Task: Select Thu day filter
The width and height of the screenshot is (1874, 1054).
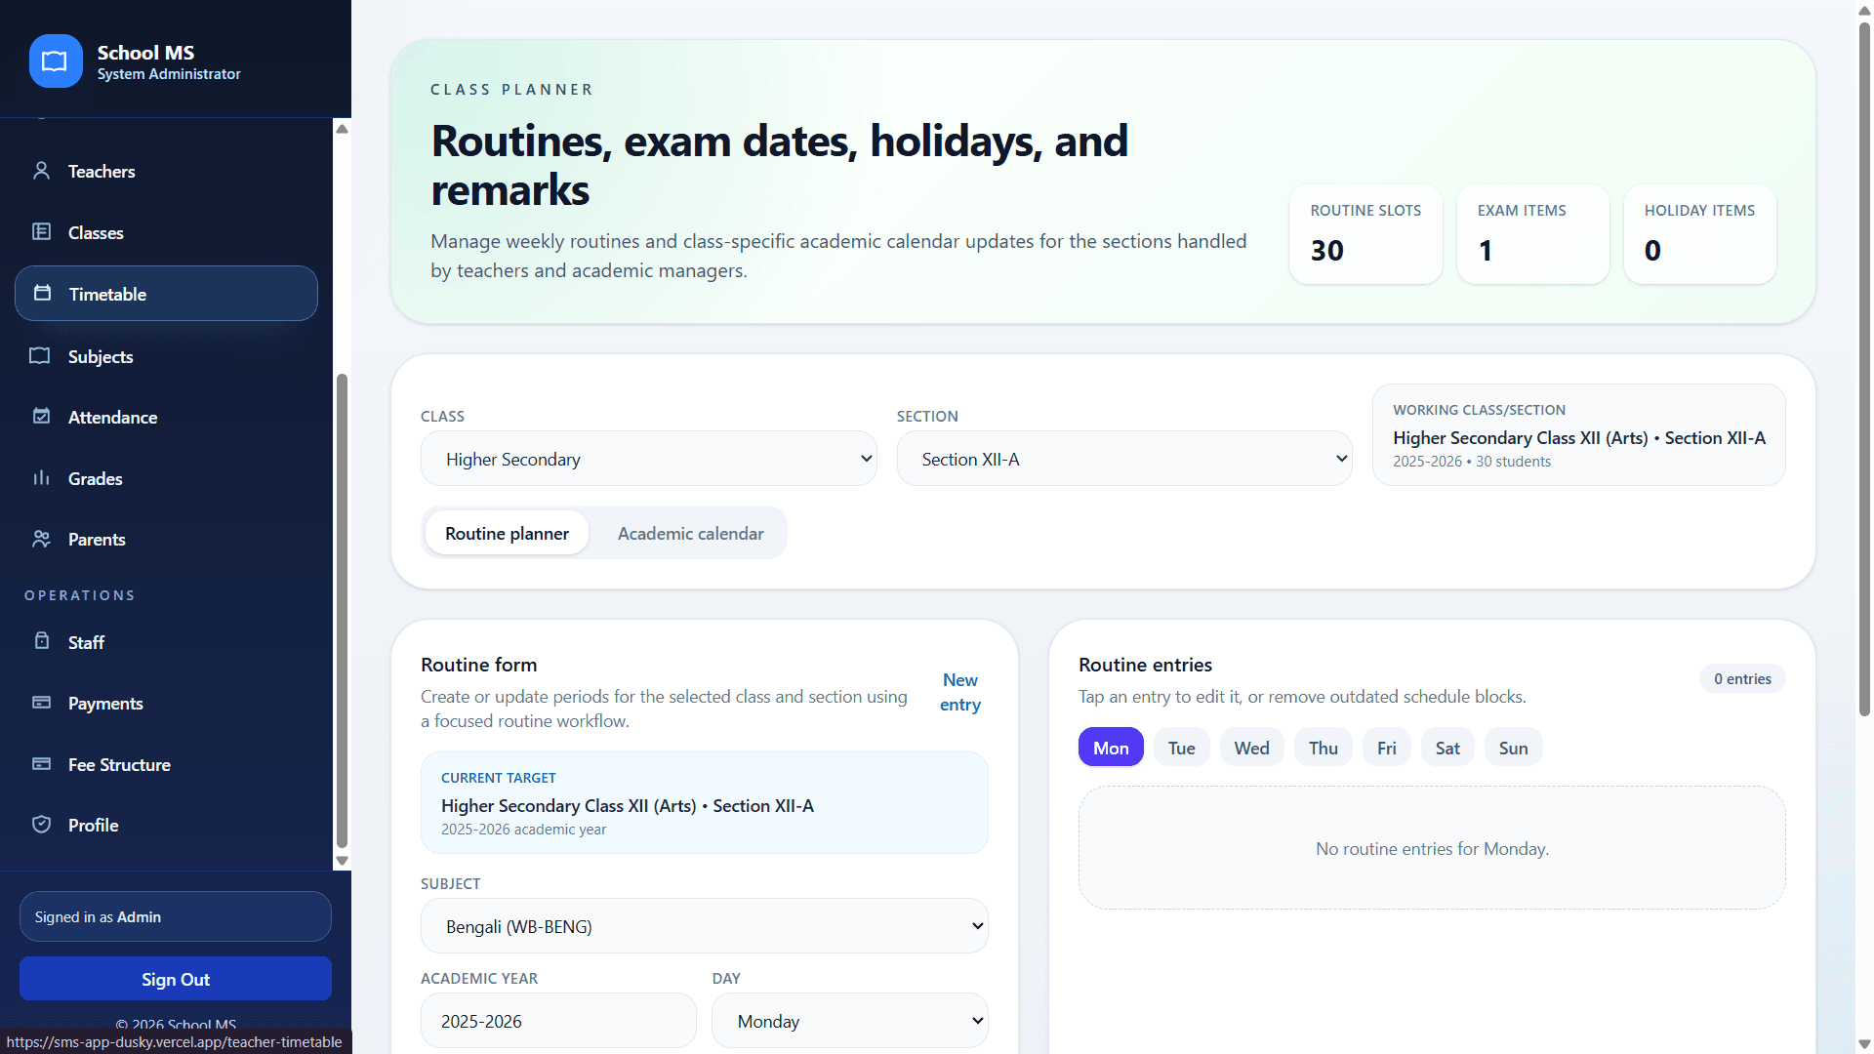Action: point(1324,748)
